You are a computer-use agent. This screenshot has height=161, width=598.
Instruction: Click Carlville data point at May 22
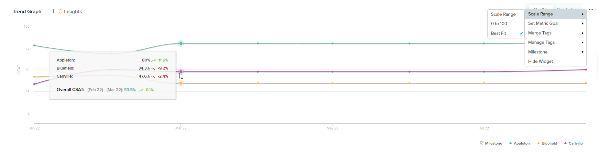[x=332, y=71]
